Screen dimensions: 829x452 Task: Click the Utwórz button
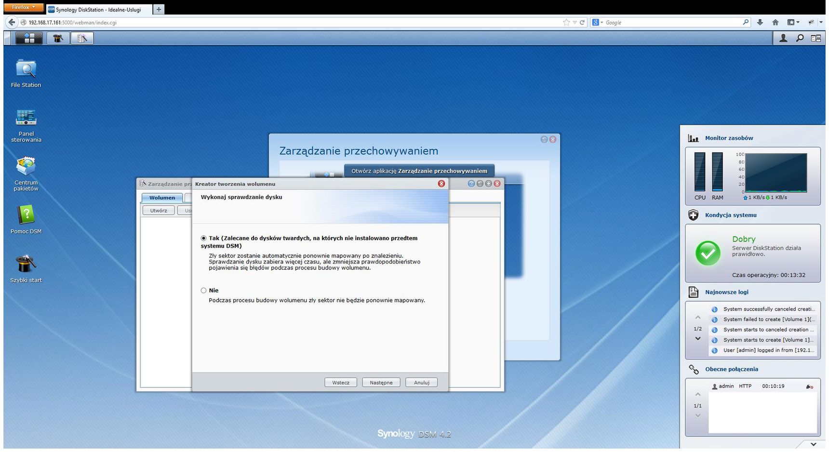pyautogui.click(x=159, y=211)
